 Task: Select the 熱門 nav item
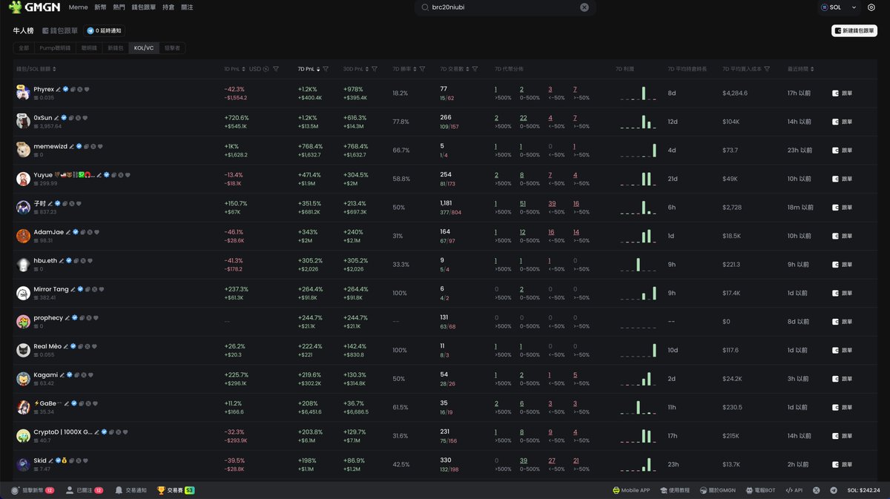[x=119, y=7]
